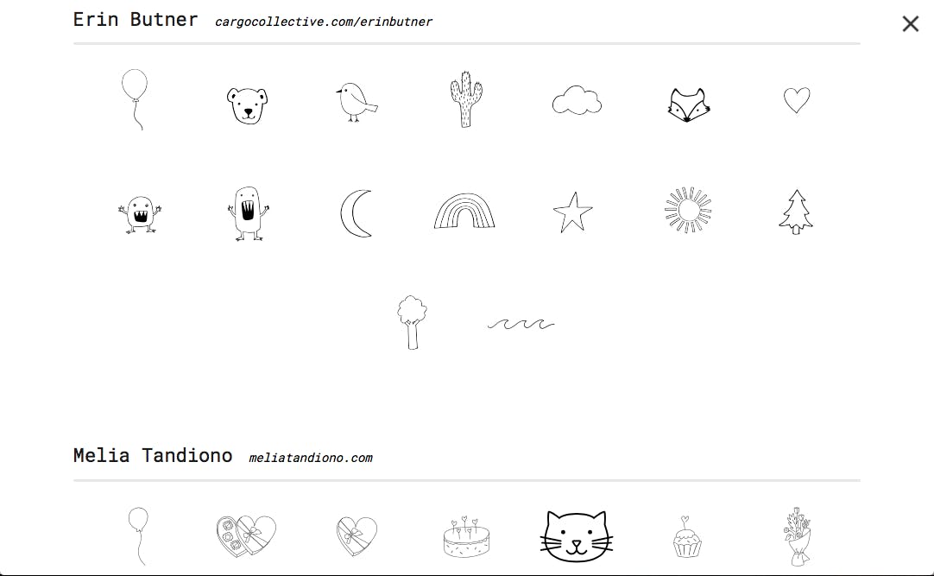Select the tall screaming monster drawing
934x576 pixels.
point(248,213)
